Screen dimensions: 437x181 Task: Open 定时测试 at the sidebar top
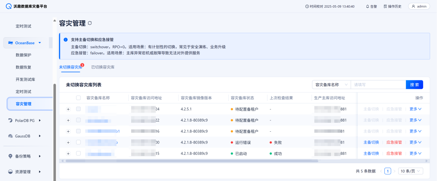pyautogui.click(x=23, y=26)
